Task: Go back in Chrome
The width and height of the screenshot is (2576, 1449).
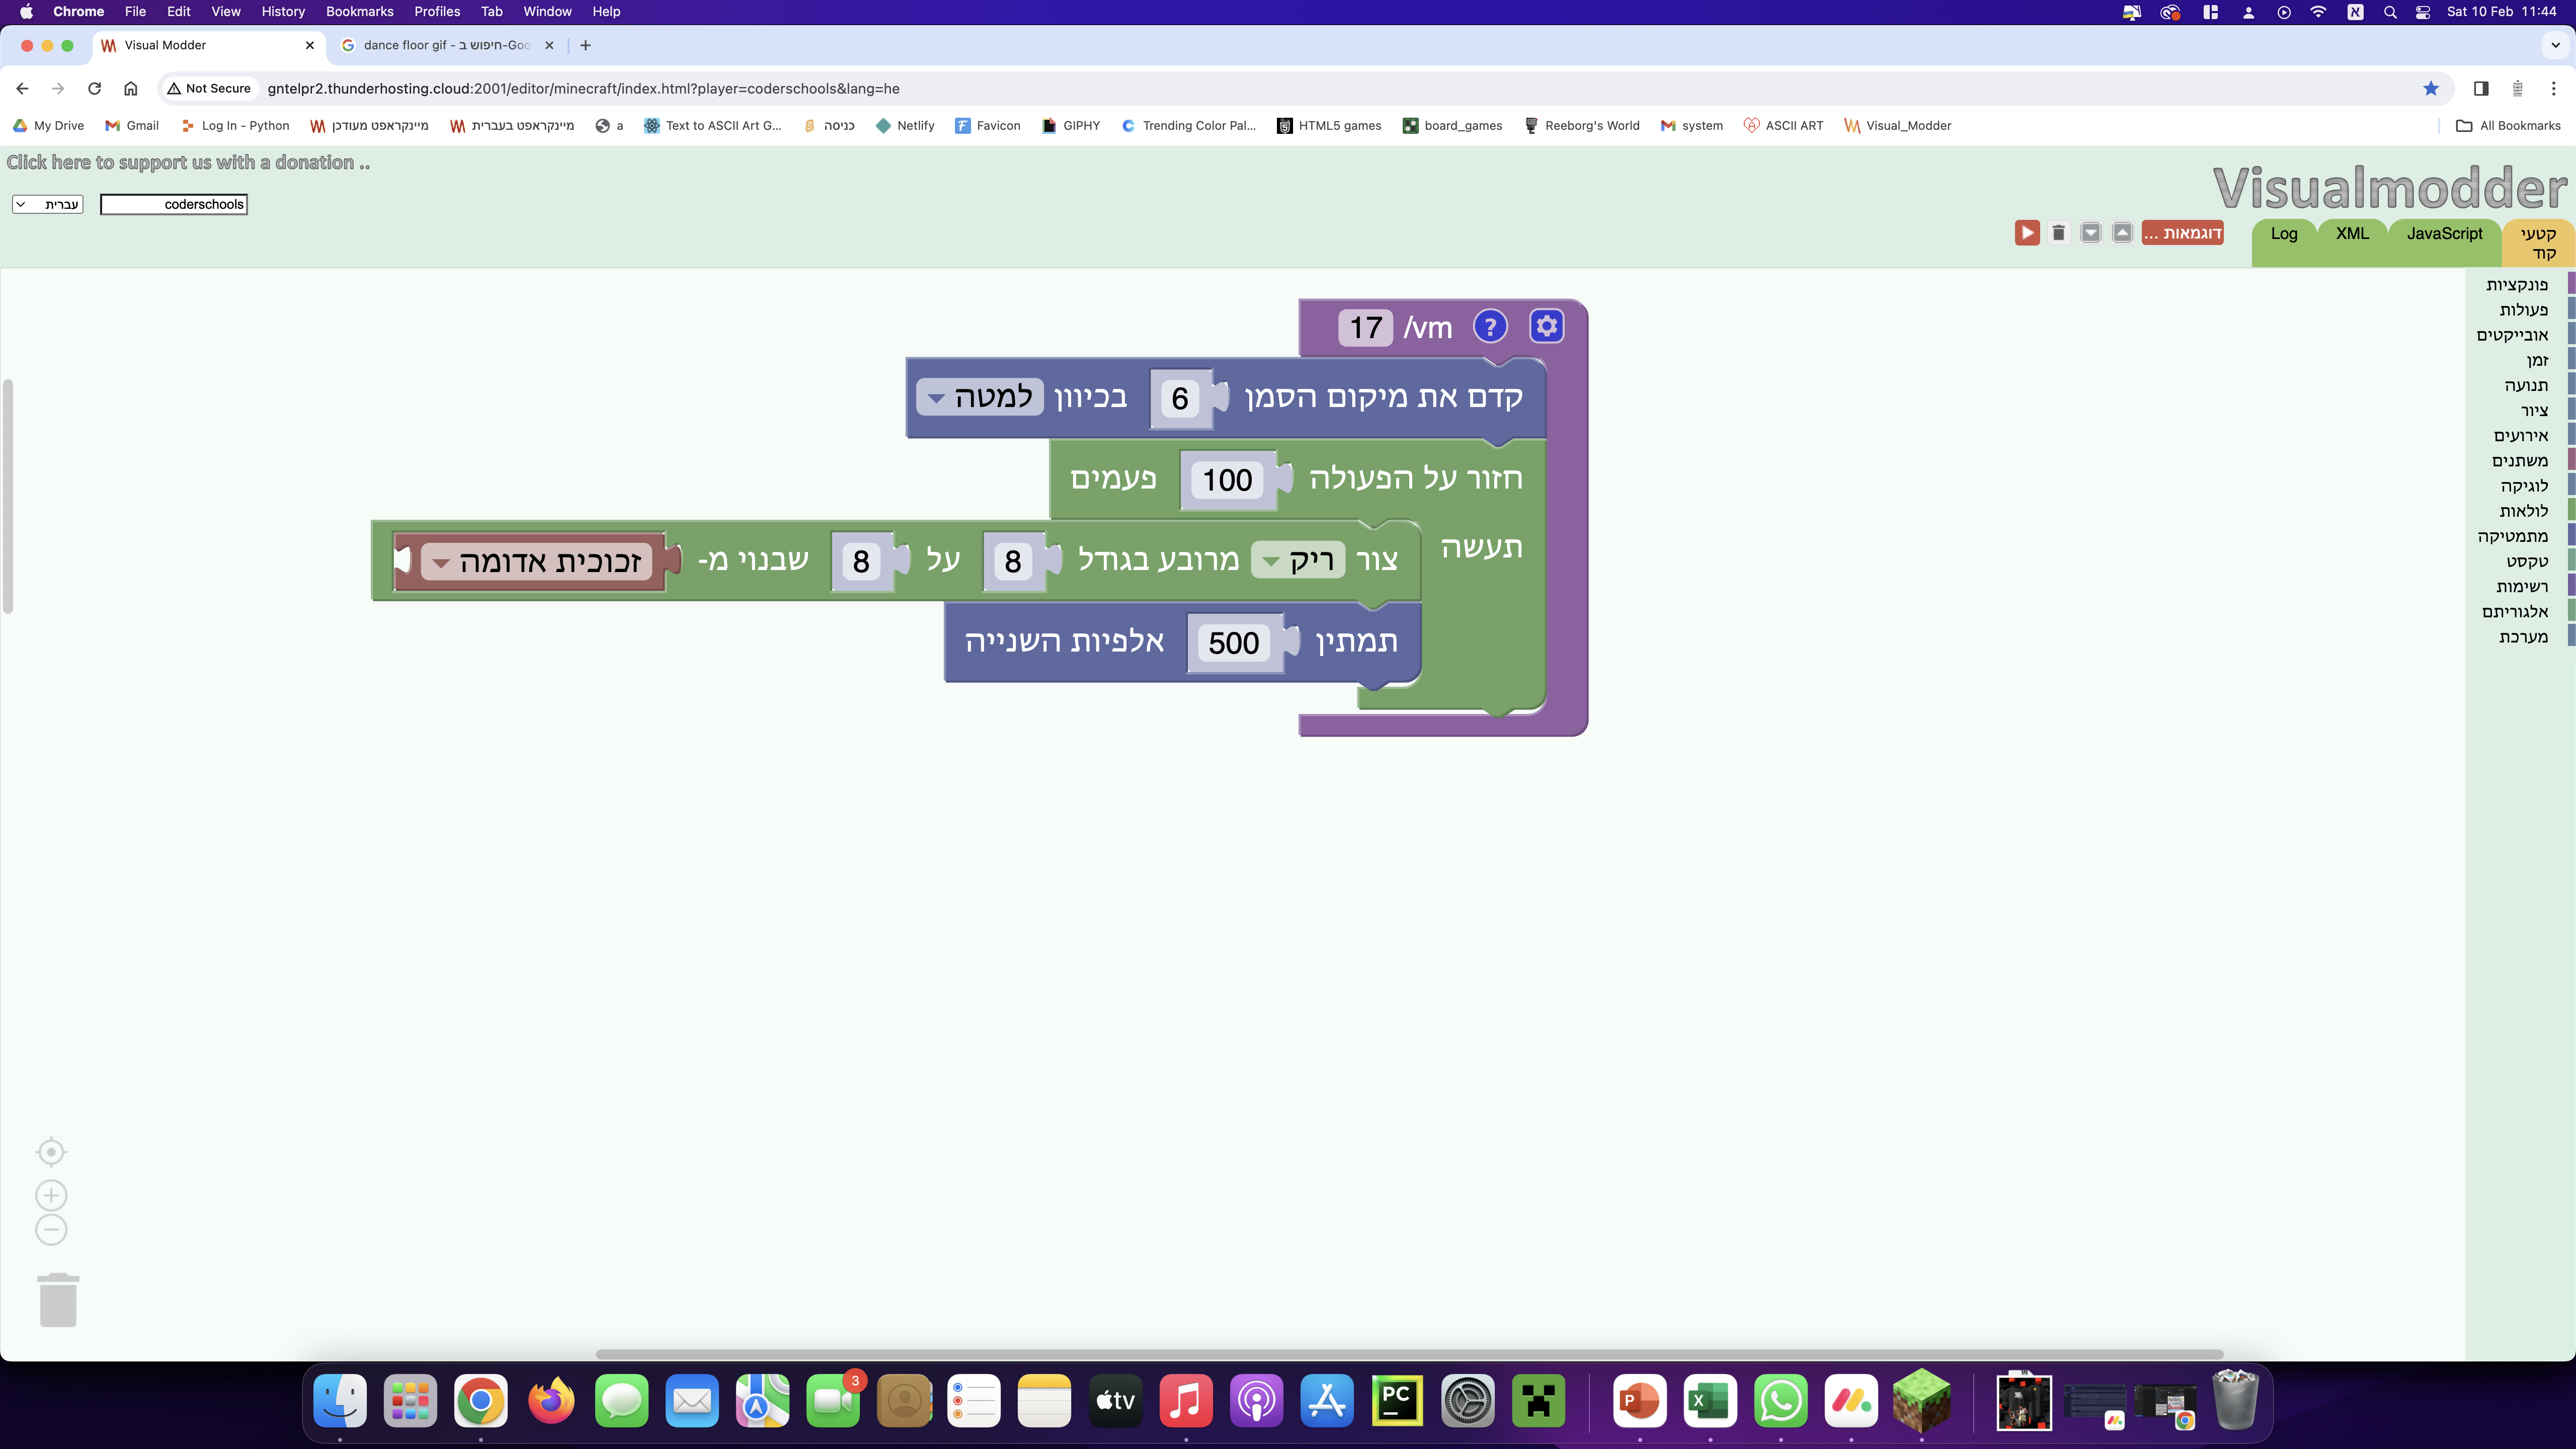Action: [23, 88]
